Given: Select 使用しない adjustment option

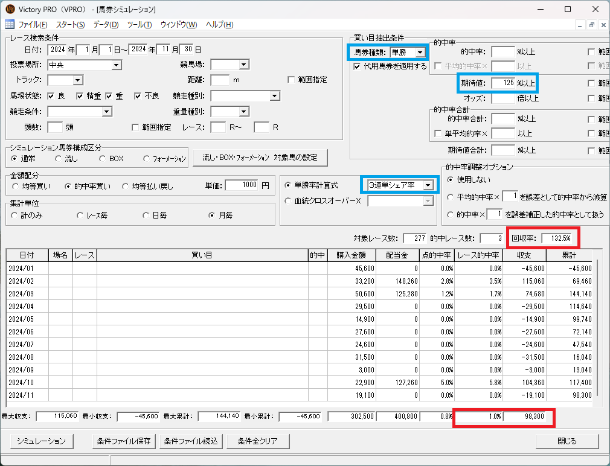Looking at the screenshot, I should (x=451, y=179).
